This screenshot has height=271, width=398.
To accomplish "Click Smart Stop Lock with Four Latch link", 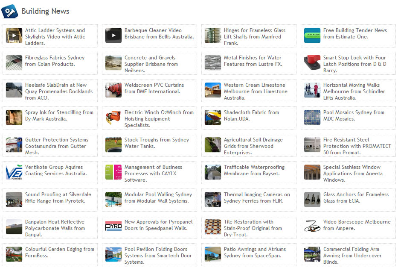I will pyautogui.click(x=354, y=64).
